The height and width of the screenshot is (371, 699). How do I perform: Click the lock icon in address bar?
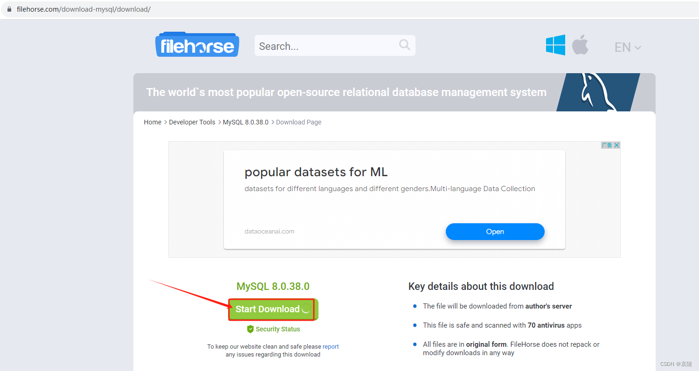[x=8, y=9]
